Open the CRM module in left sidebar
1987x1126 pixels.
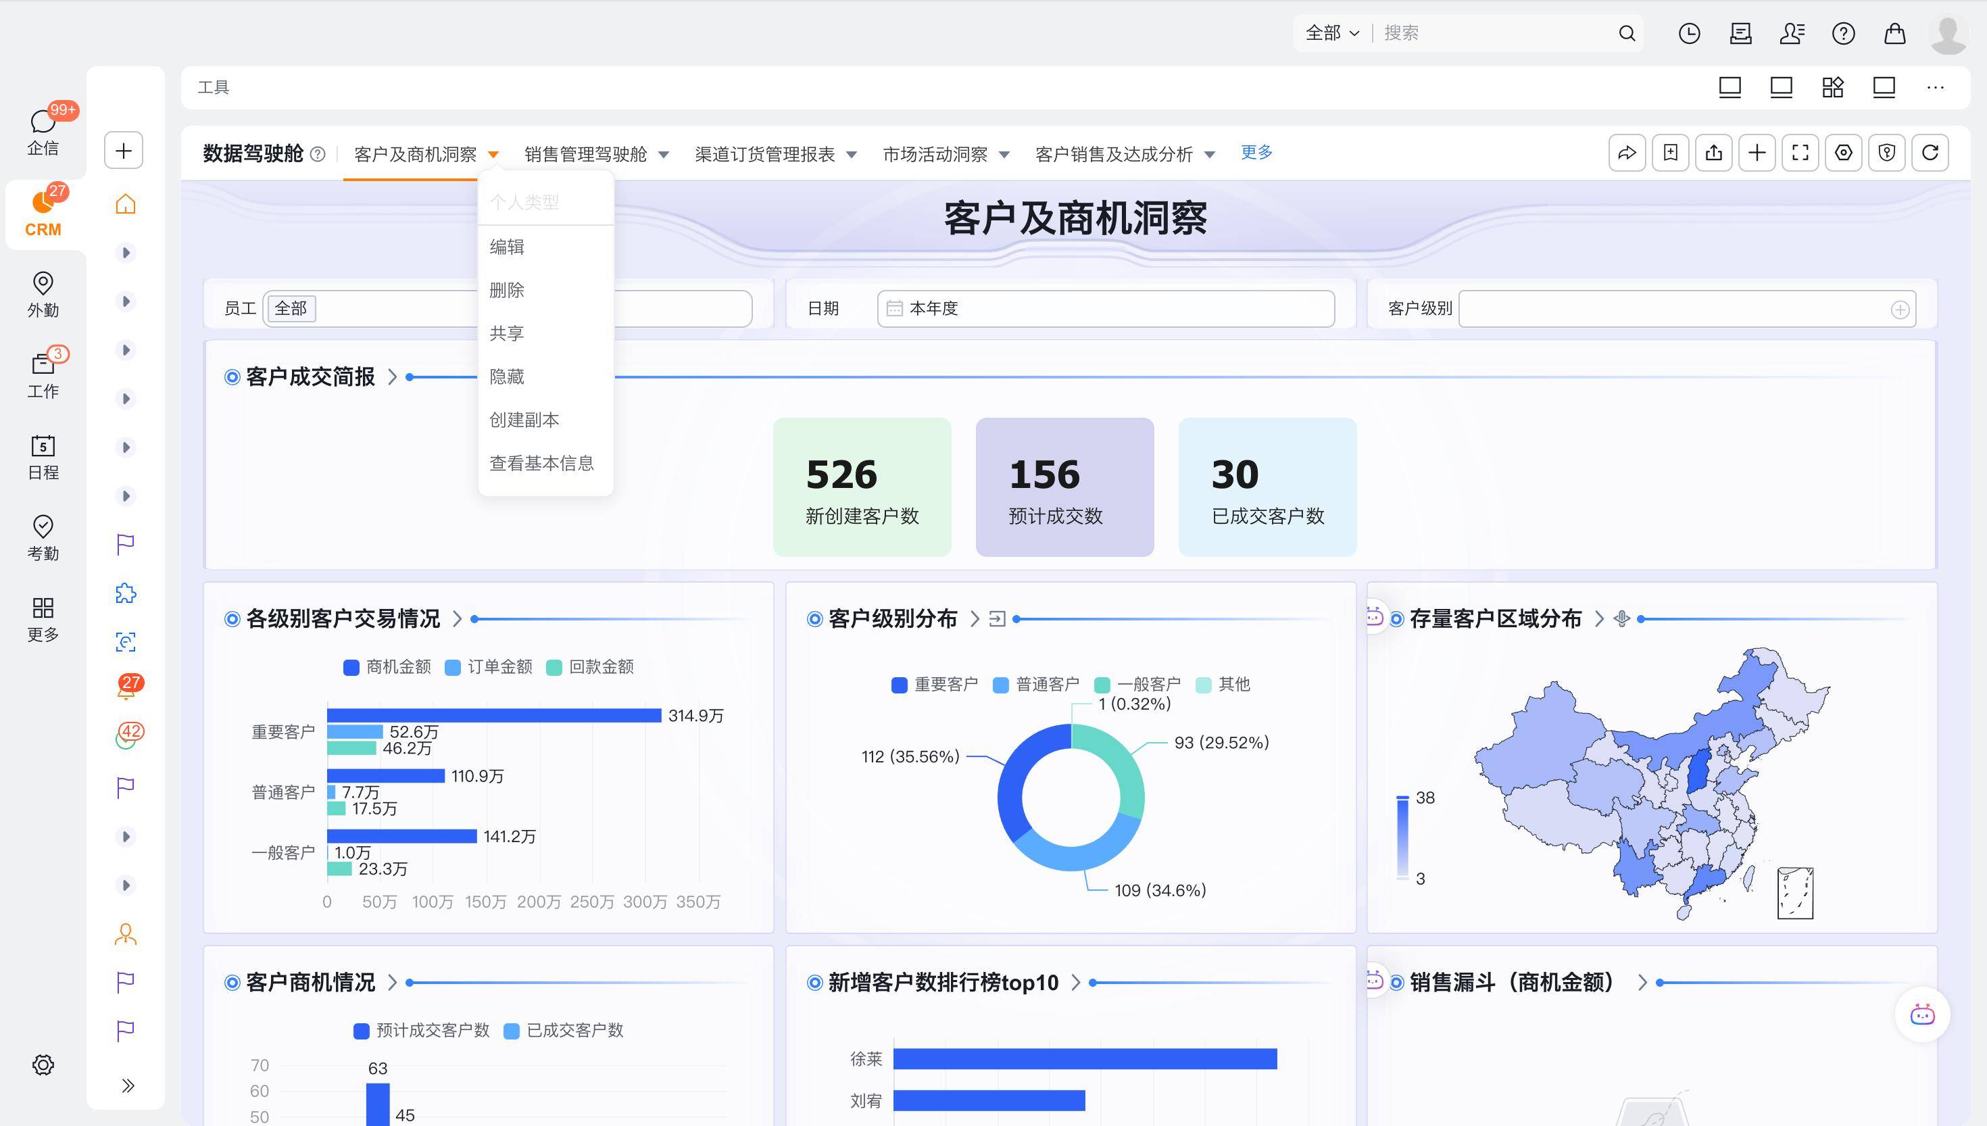tap(43, 212)
